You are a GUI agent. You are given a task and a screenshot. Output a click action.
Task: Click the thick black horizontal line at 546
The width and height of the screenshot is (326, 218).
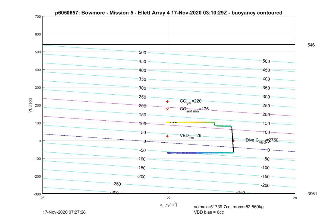pos(169,44)
